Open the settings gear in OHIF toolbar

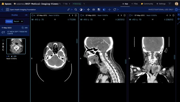(176, 9)
